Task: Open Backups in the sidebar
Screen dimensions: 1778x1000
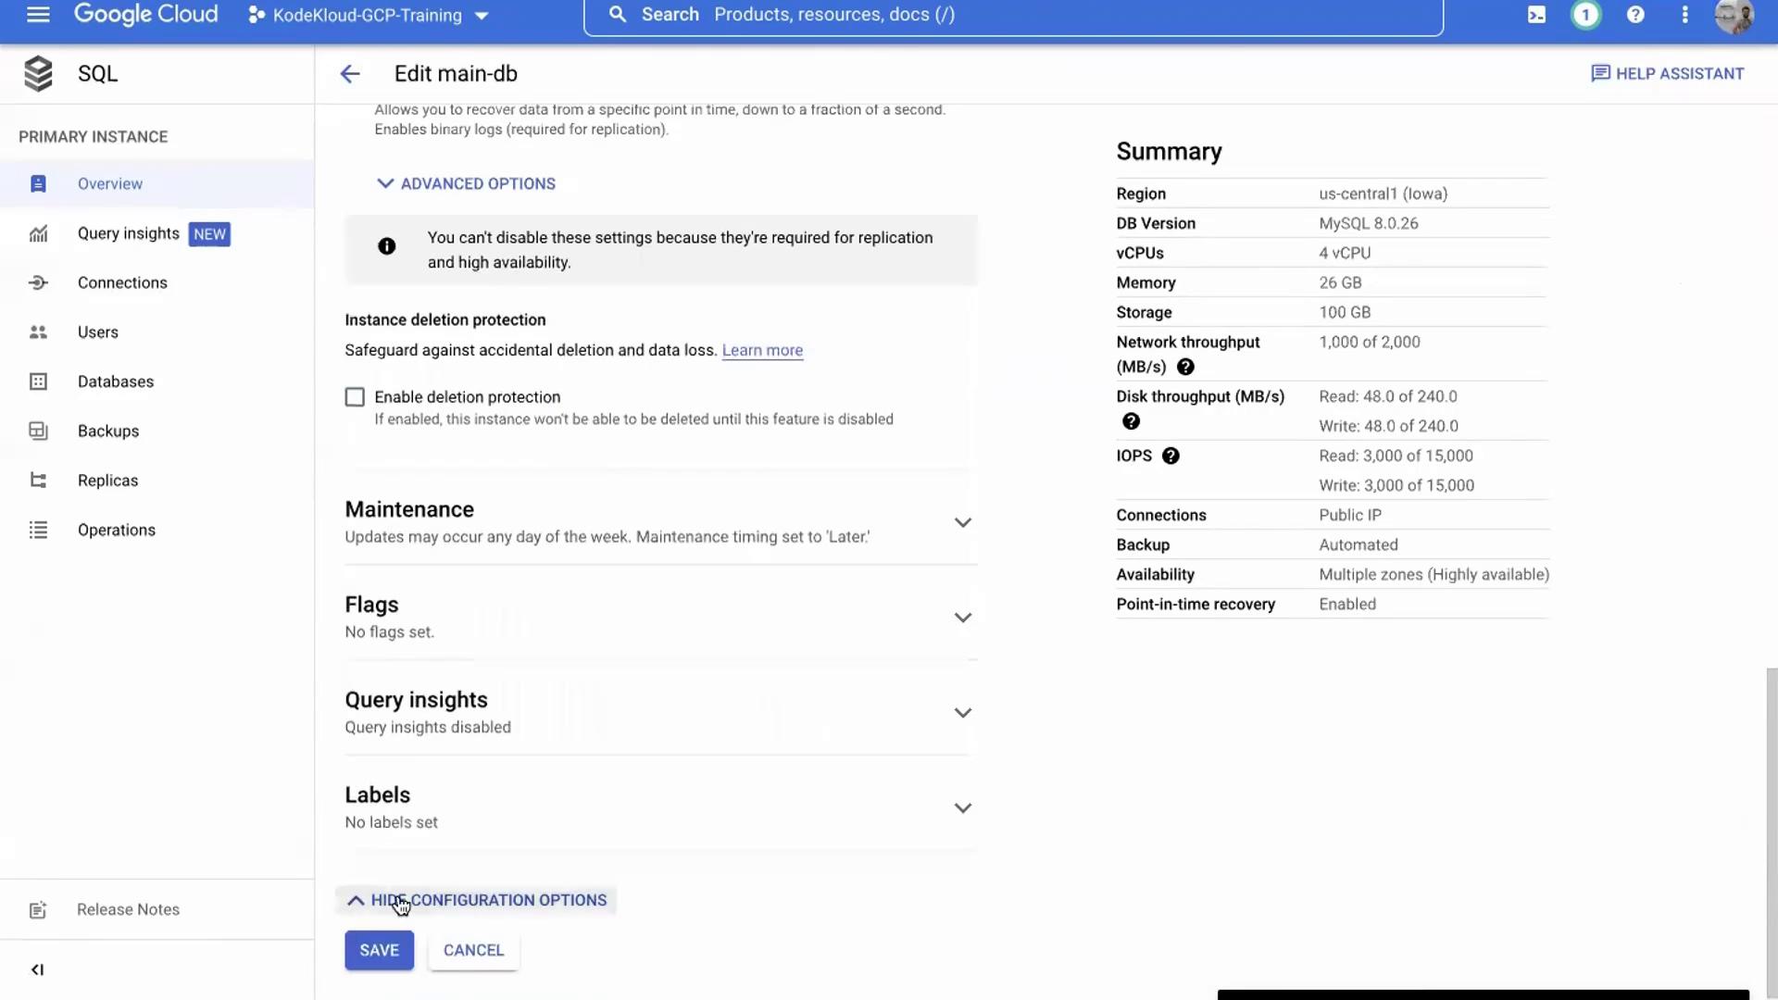Action: 108,431
